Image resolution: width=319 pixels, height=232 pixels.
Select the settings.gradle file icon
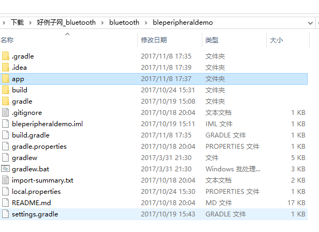coord(5,214)
